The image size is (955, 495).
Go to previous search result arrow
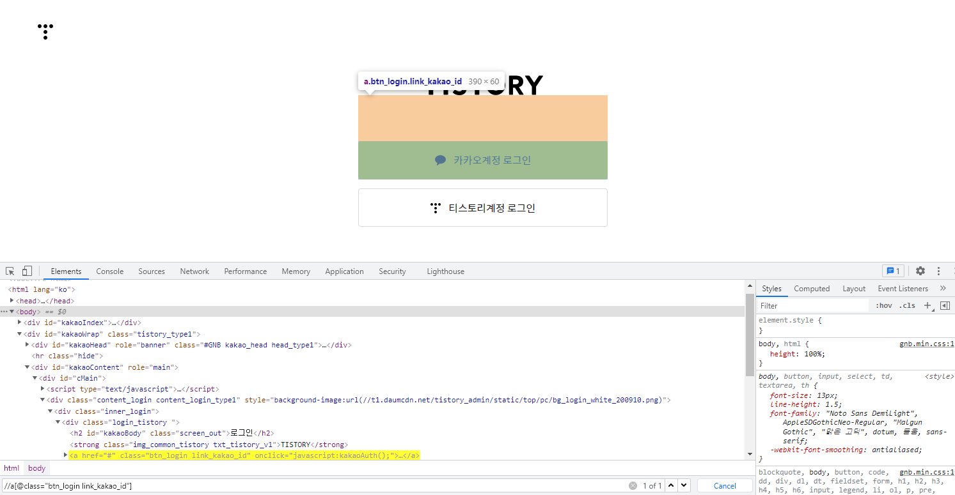671,485
